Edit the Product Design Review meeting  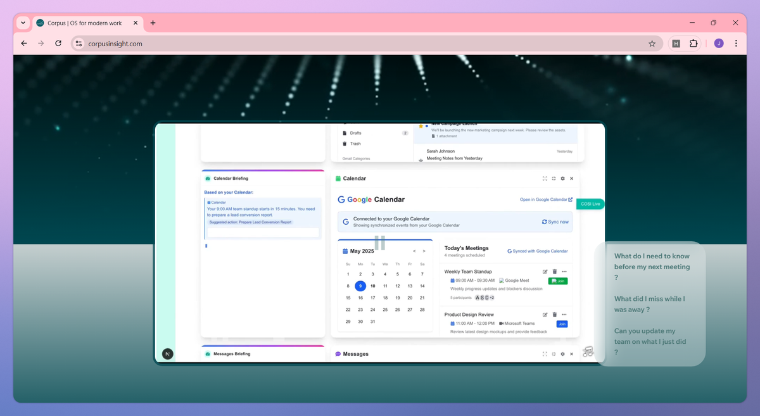click(x=545, y=315)
